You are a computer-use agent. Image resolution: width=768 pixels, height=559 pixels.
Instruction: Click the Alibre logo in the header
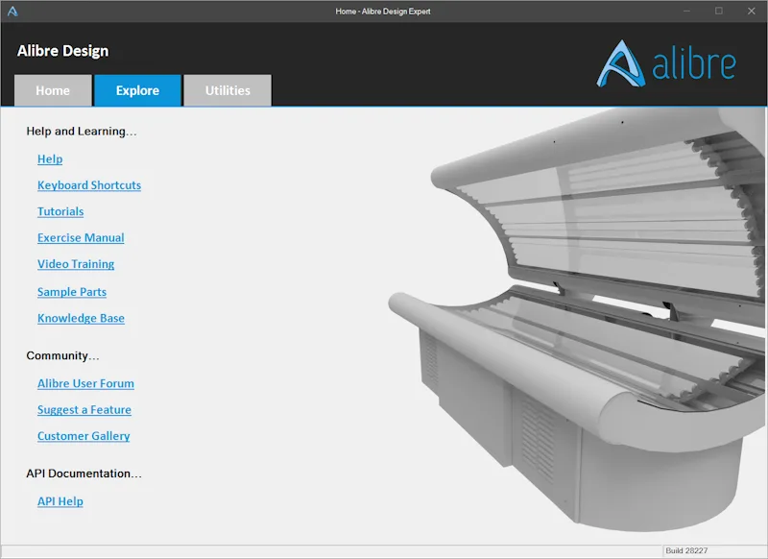point(666,63)
